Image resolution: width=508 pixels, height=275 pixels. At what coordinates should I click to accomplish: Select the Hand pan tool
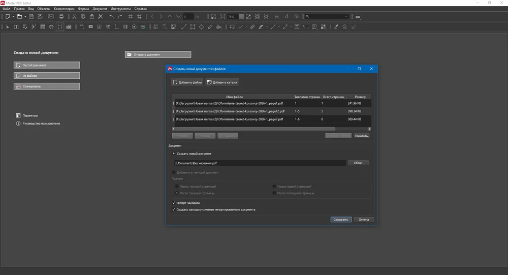tap(51, 27)
